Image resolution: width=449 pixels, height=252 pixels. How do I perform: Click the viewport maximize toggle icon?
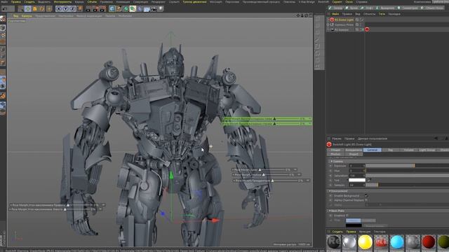(310, 15)
